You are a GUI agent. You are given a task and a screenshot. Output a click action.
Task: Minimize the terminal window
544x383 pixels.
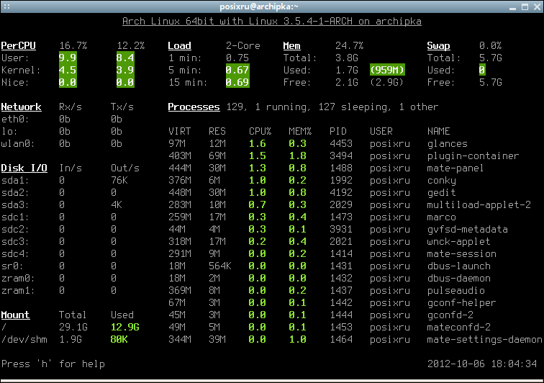point(512,7)
